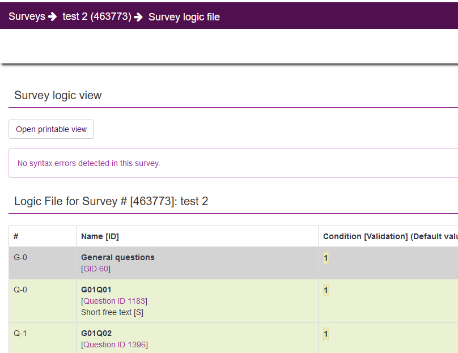Click the Q-1 row number cell

[x=20, y=333]
